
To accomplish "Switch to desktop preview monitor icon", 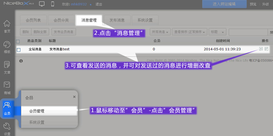I will (x=42, y=4).
